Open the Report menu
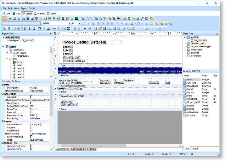225x161 pixels. [24, 8]
